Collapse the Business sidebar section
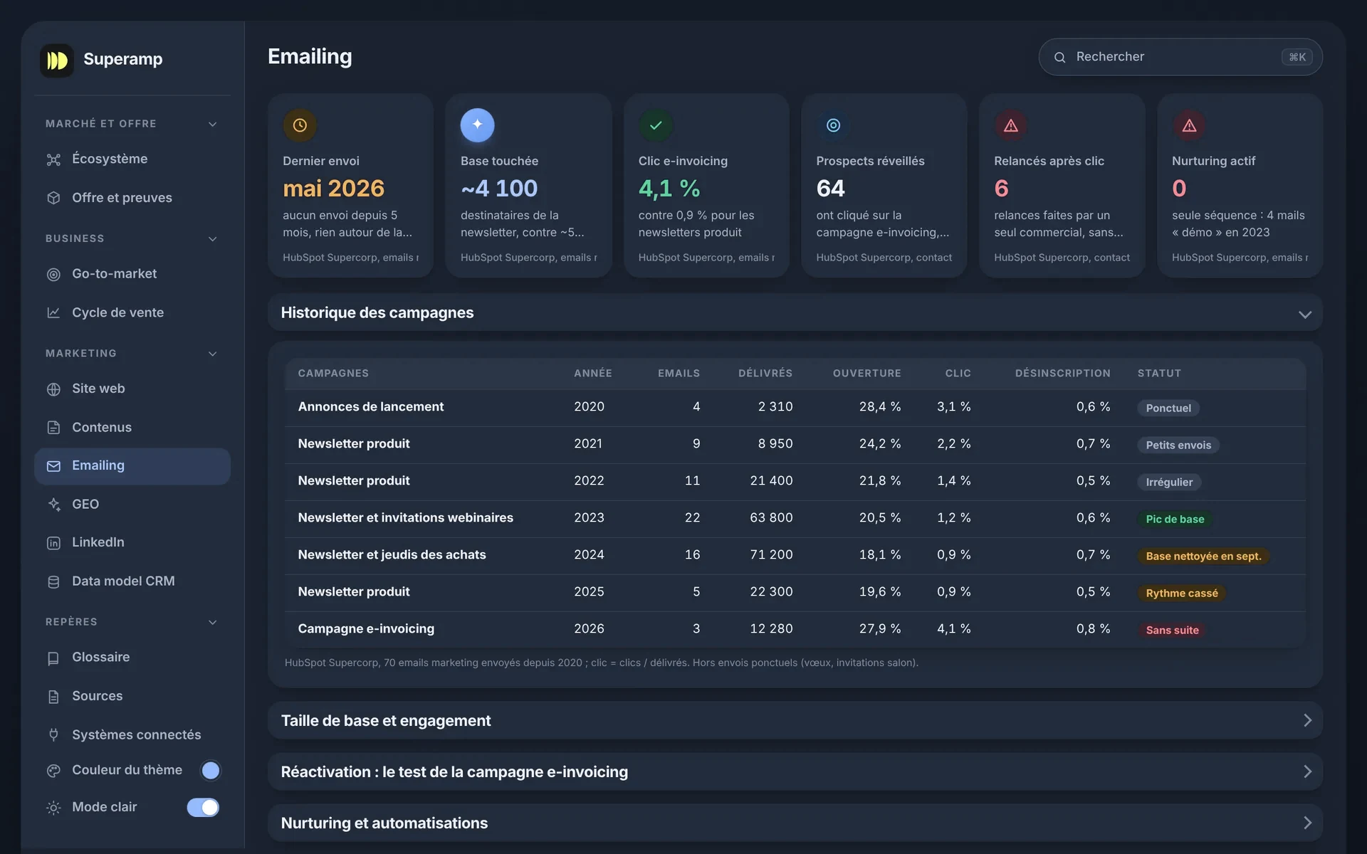The image size is (1367, 854). click(212, 238)
